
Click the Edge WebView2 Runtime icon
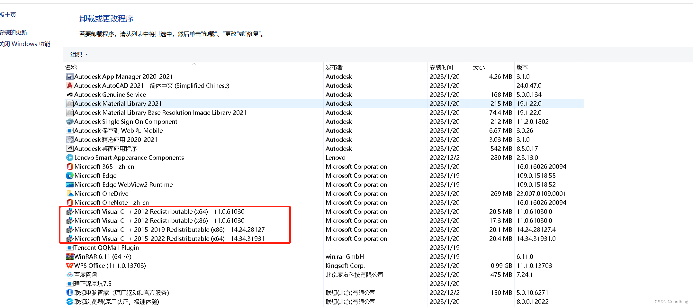point(69,185)
